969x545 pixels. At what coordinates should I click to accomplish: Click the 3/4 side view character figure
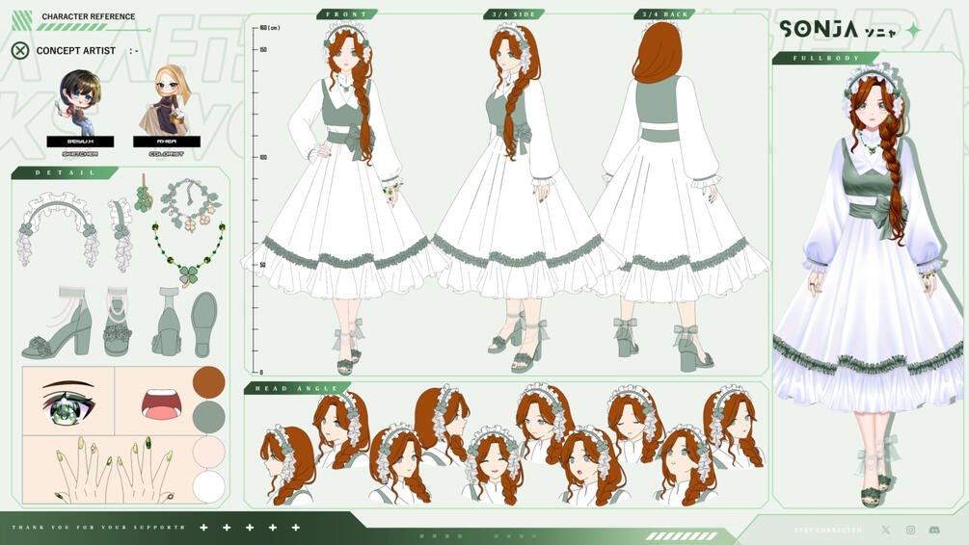coord(523,198)
